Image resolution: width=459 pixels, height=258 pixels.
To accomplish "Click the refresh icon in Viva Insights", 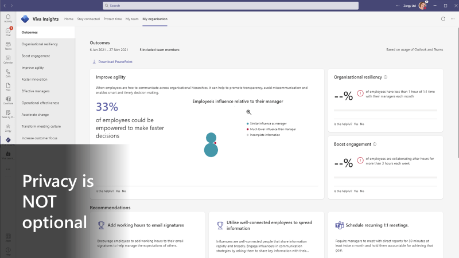I will tap(443, 19).
